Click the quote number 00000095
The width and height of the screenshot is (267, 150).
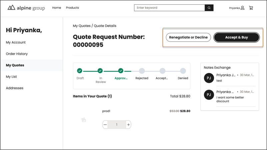click(x=88, y=45)
